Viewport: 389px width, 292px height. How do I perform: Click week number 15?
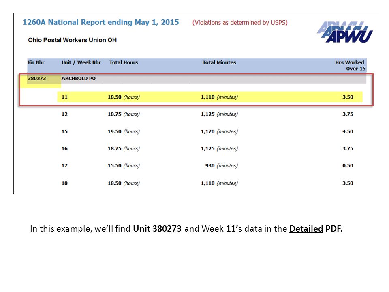64,131
